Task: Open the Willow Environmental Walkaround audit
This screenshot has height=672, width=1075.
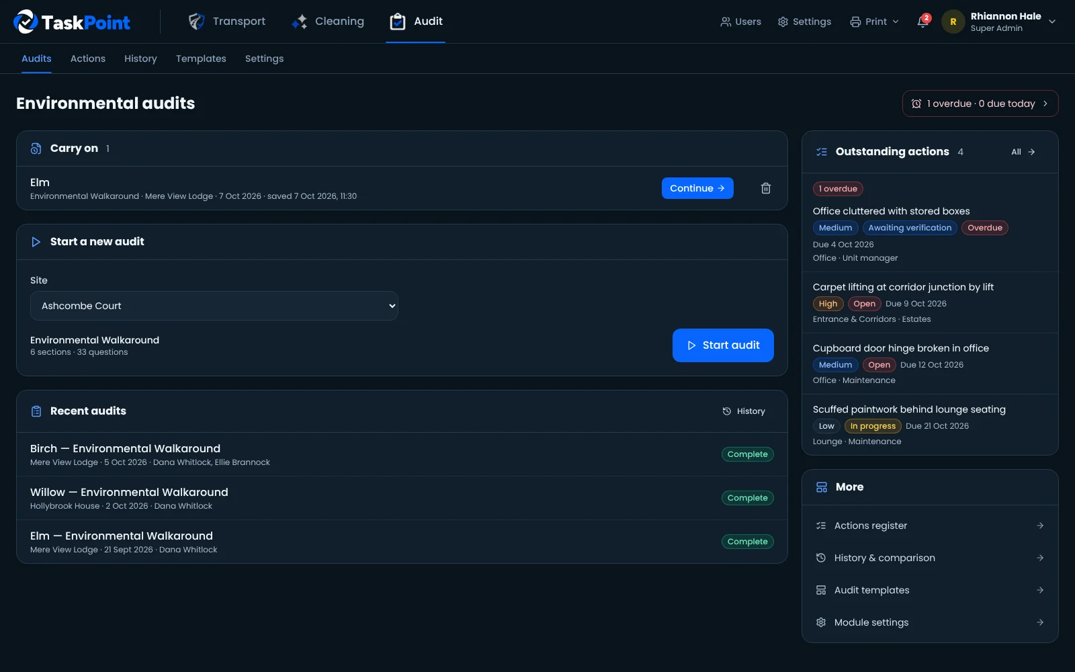Action: (x=402, y=498)
